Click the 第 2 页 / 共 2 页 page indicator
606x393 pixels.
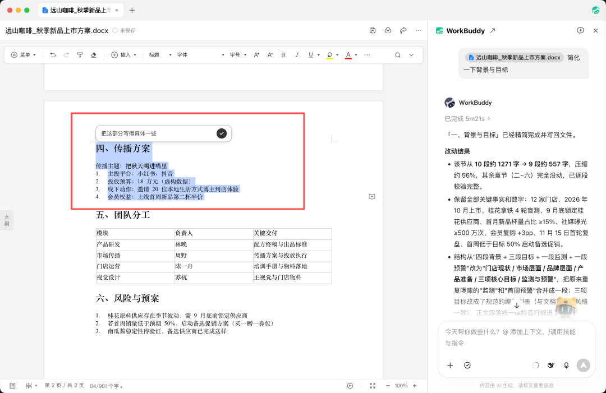[x=64, y=386]
